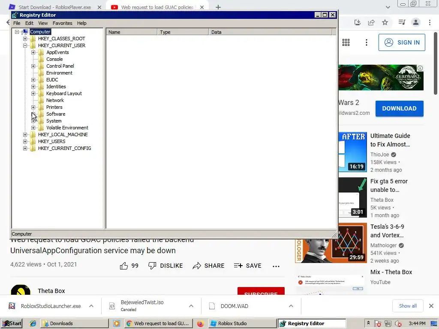Expand the HKEY_LOCAL_MACHINE key
The height and width of the screenshot is (329, 439).
pyautogui.click(x=25, y=135)
